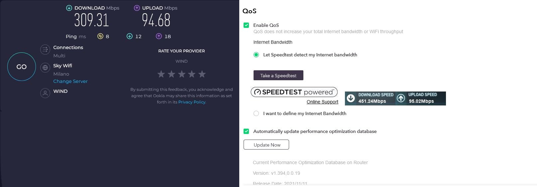Click the upload arrow icon beside UPLOAD Mbps
Screen dimensions: 537x187
pos(137,8)
